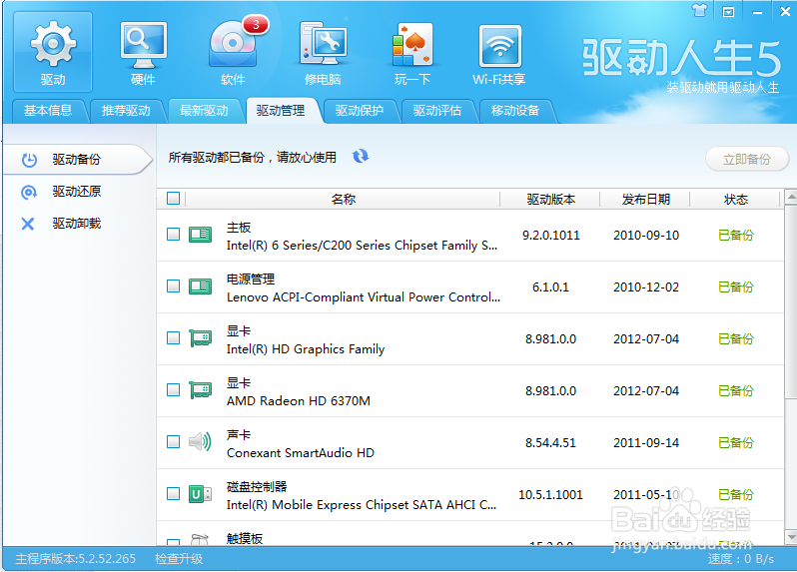Sort by the 名称 column header
The width and height of the screenshot is (797, 572).
344,199
